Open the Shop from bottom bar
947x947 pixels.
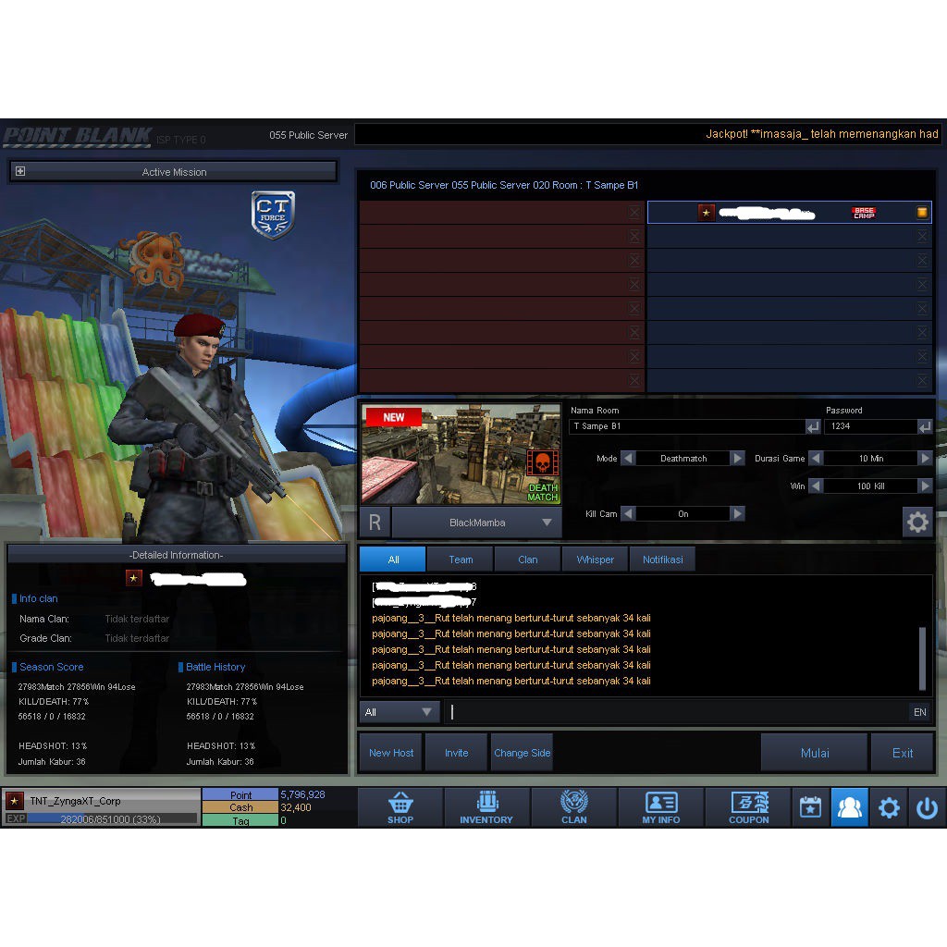[x=400, y=806]
